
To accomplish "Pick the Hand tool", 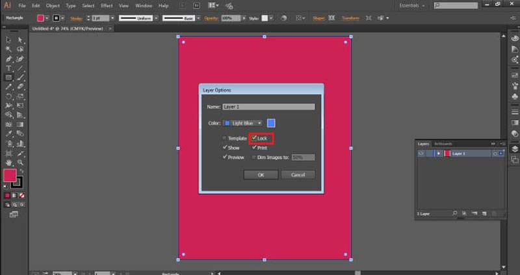I will tap(8, 163).
